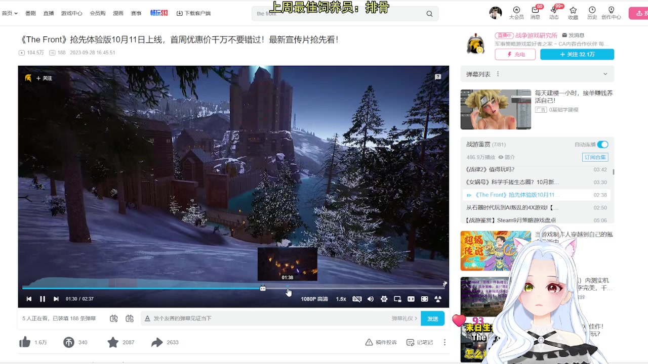Open 首页 dropdown in top navigation
The width and height of the screenshot is (648, 364).
[10, 13]
